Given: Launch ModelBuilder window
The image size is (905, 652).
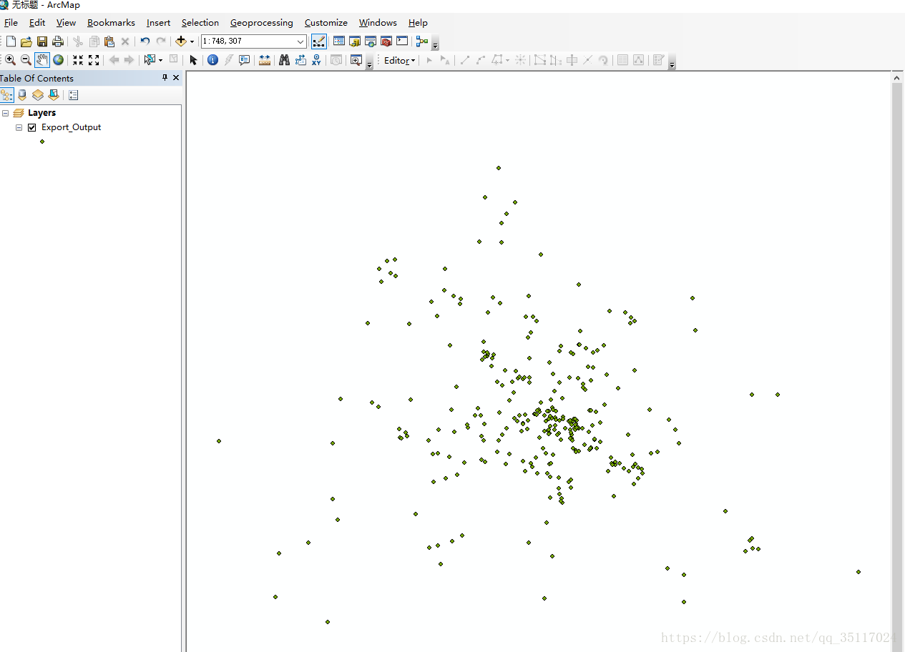Looking at the screenshot, I should point(422,41).
